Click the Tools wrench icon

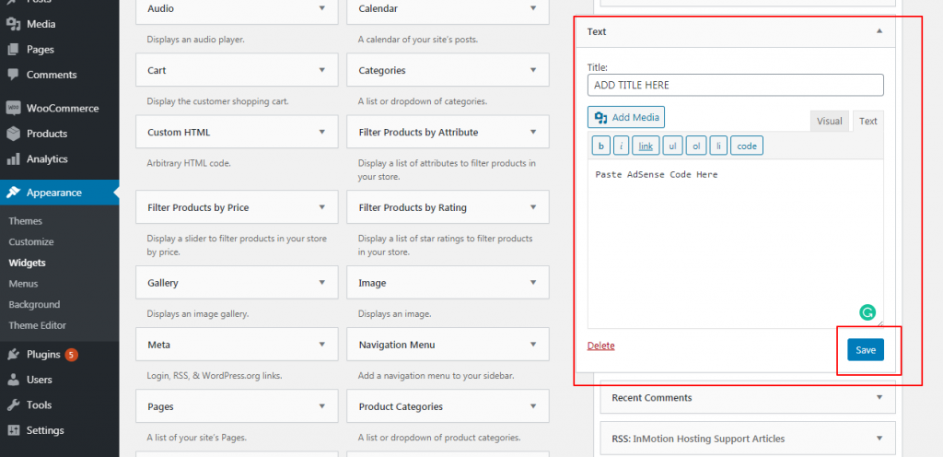(13, 405)
